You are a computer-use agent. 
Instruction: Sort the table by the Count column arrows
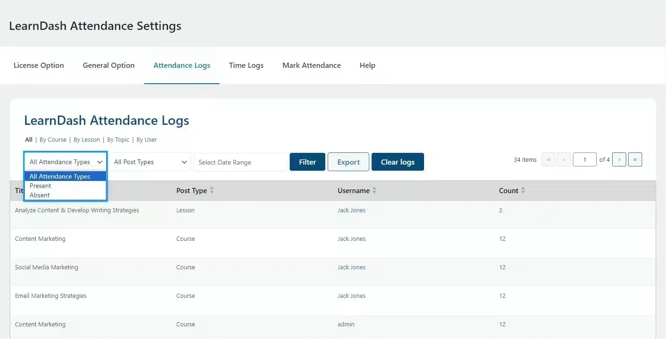click(x=523, y=190)
